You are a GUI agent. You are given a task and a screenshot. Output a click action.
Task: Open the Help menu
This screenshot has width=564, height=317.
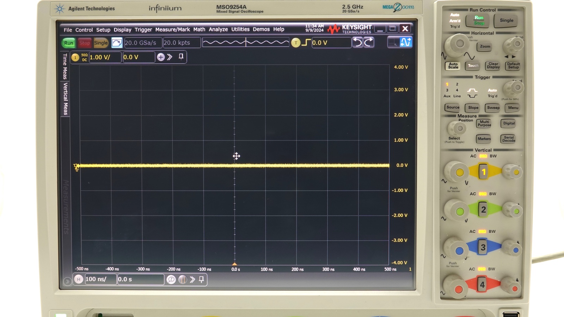tap(278, 29)
